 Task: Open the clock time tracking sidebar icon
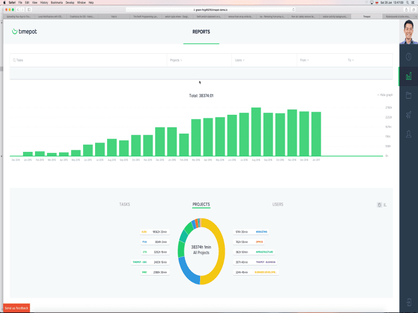tap(409, 57)
